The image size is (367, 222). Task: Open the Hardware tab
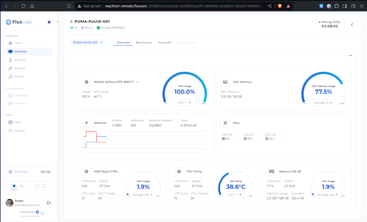coord(165,42)
